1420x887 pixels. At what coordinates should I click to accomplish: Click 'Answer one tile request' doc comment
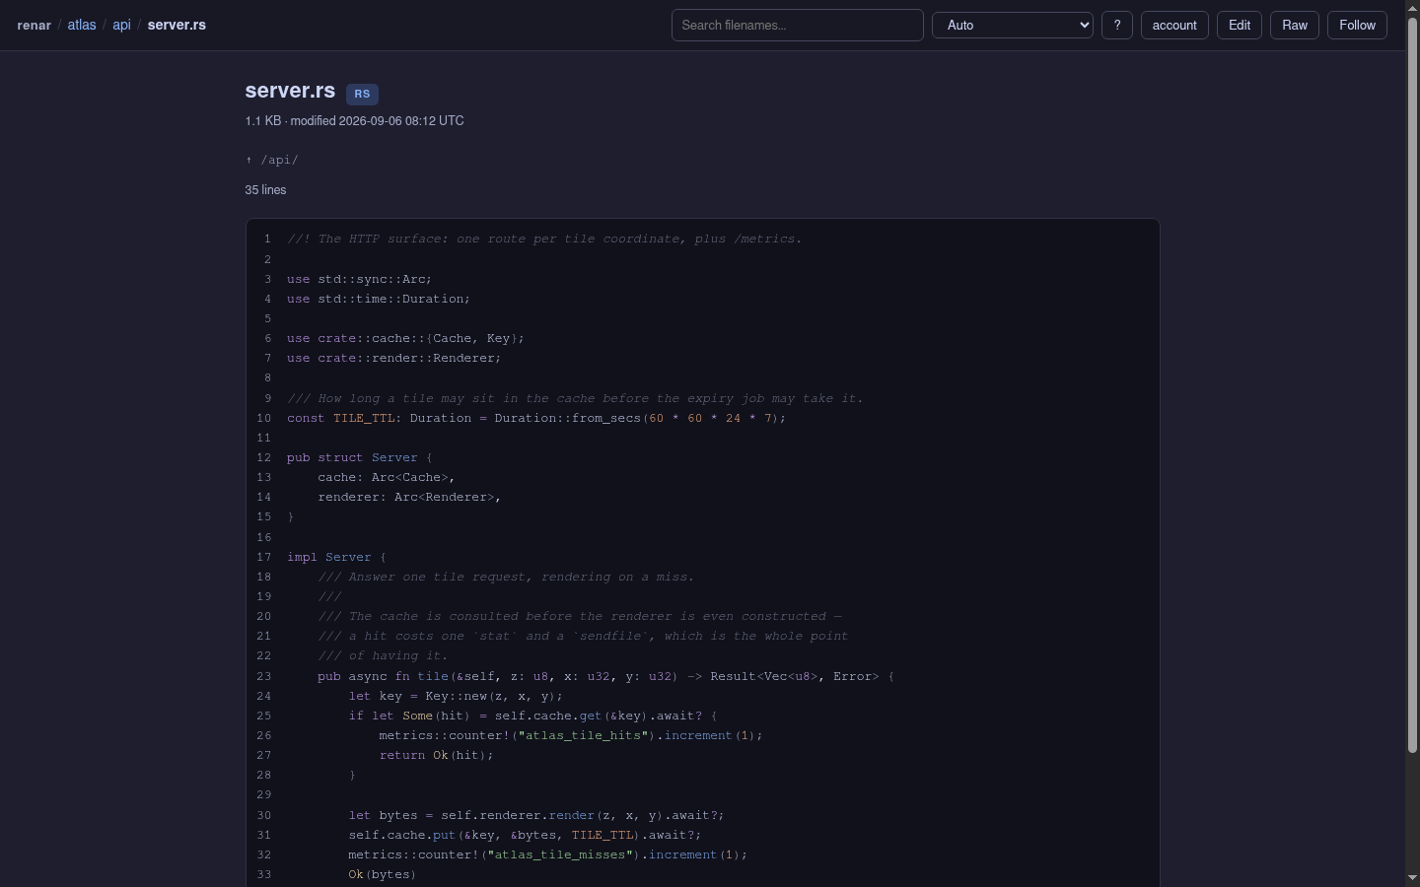506,577
